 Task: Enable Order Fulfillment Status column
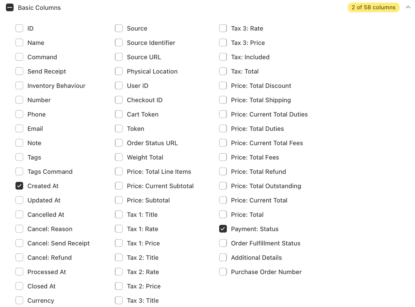(223, 243)
